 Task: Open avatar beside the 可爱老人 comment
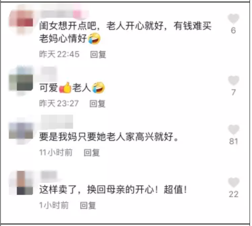pyautogui.click(x=21, y=81)
